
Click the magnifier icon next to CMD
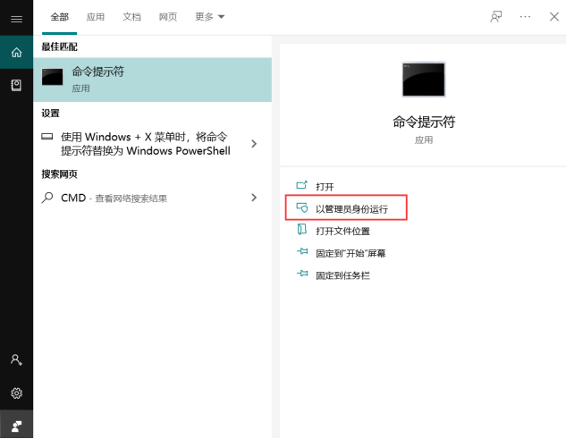pos(47,198)
